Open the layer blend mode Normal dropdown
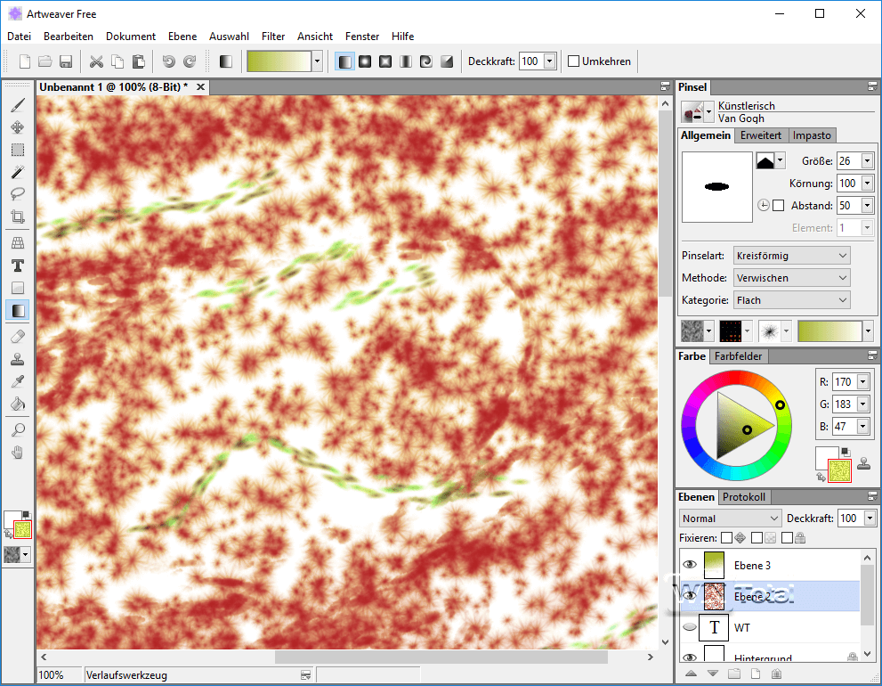Viewport: 882px width, 686px height. pos(730,519)
